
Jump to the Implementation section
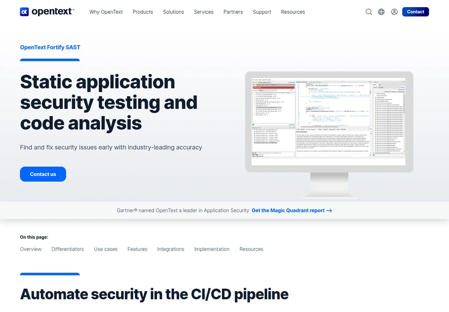pyautogui.click(x=212, y=249)
